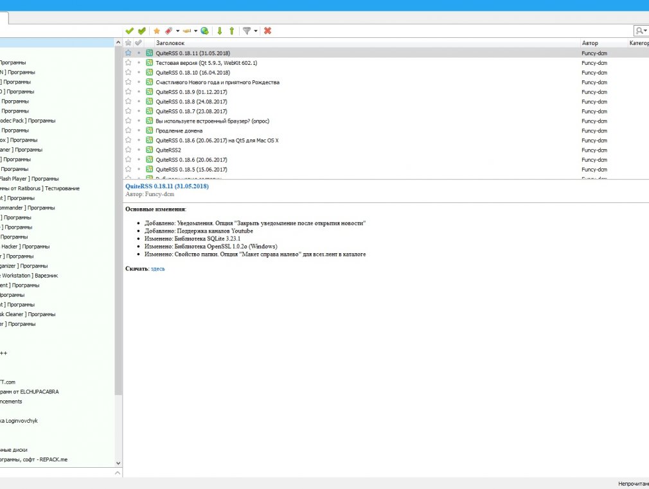Click the news filter funnel icon

point(247,31)
